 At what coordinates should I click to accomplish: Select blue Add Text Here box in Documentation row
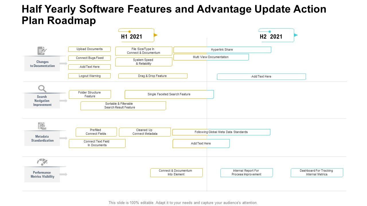click(x=261, y=77)
